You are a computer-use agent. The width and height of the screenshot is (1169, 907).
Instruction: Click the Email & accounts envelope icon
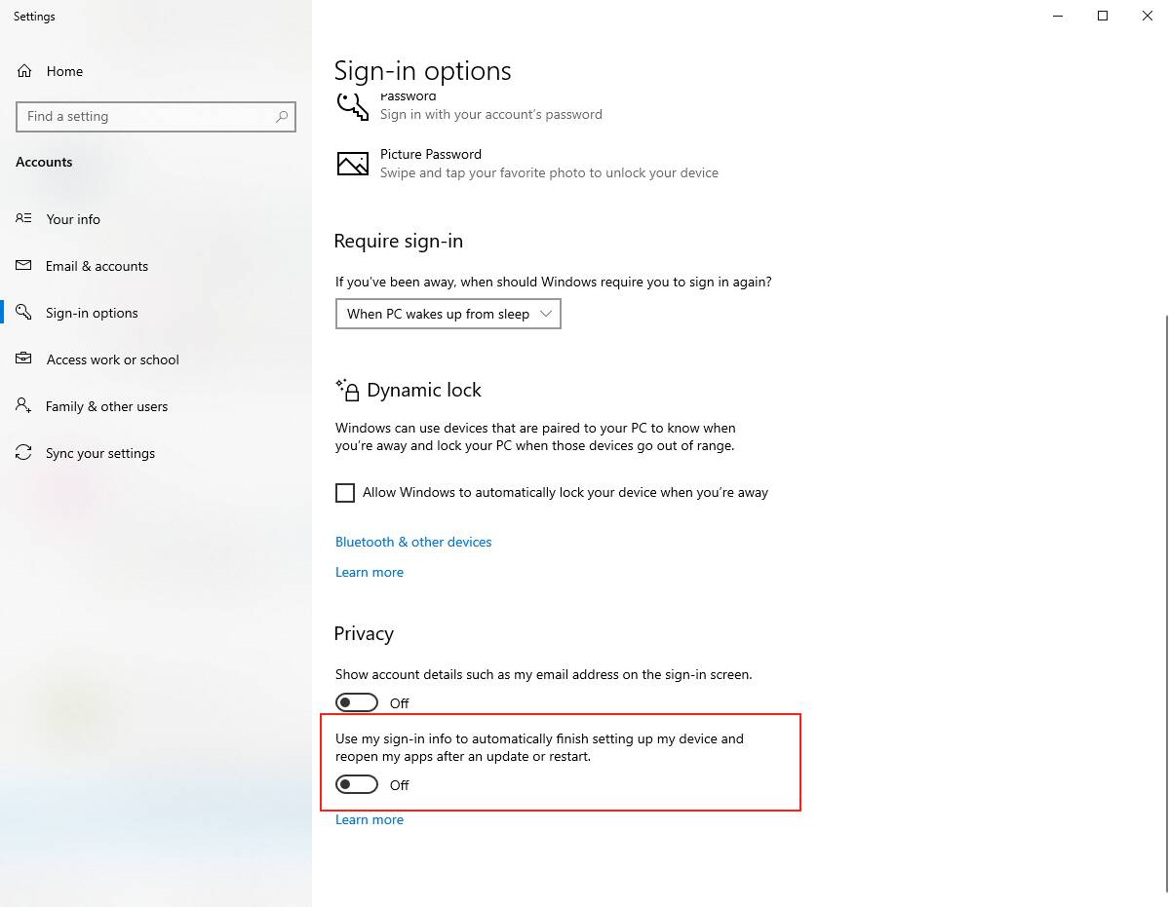[x=23, y=266]
